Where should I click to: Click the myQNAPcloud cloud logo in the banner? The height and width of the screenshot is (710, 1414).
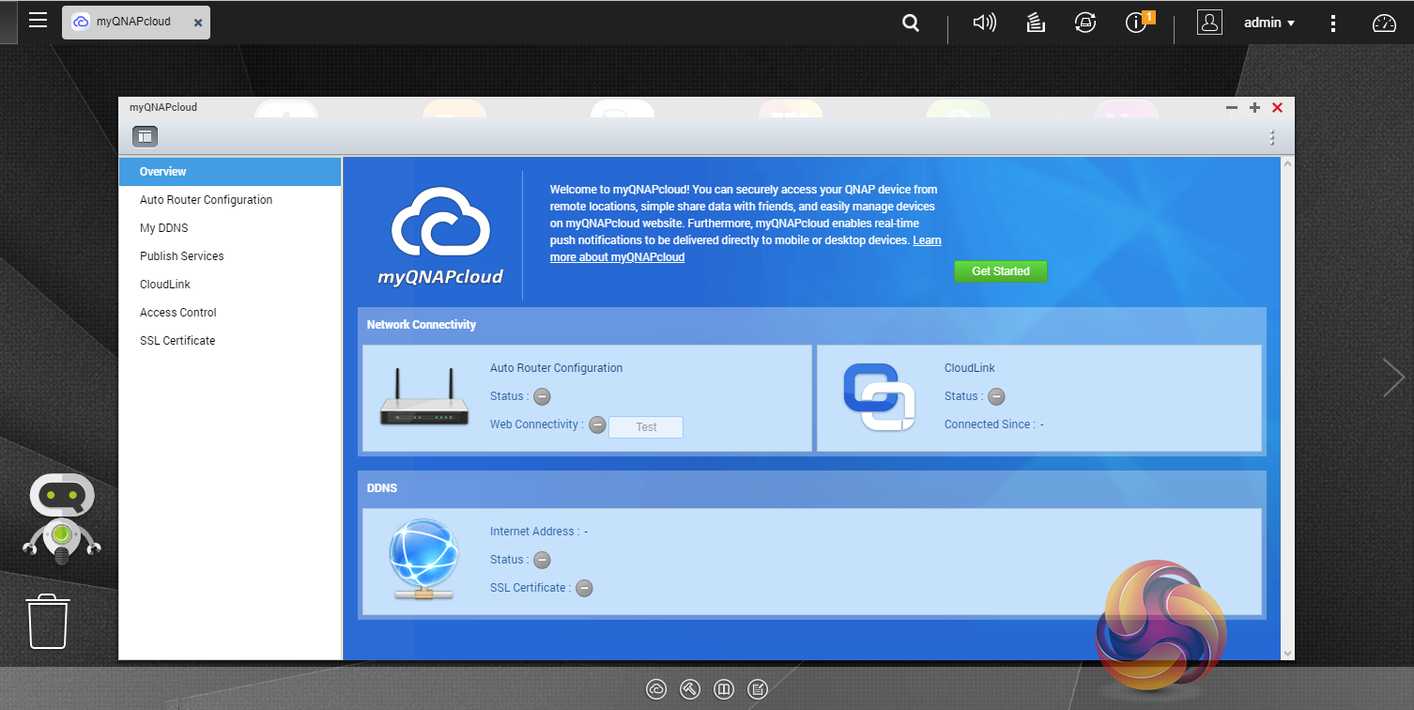click(441, 236)
